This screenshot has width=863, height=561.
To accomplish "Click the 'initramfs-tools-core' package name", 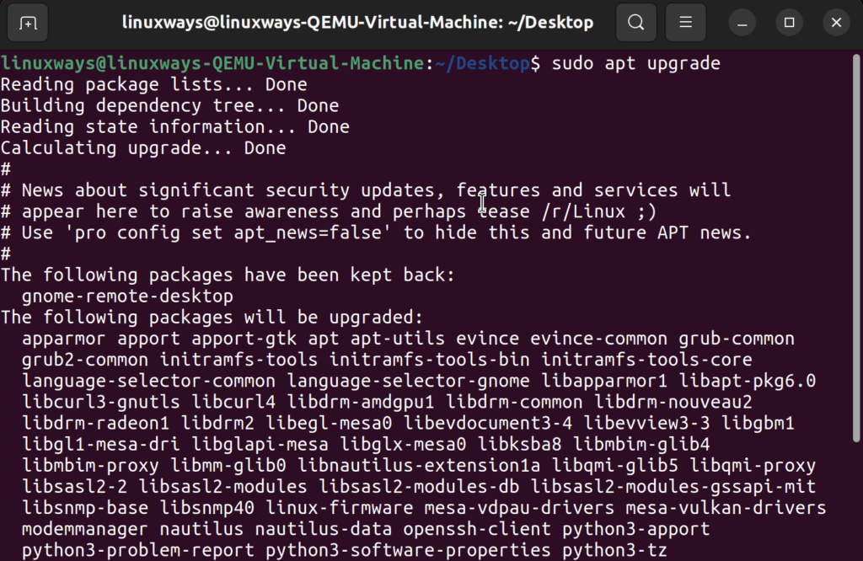I will tap(646, 360).
